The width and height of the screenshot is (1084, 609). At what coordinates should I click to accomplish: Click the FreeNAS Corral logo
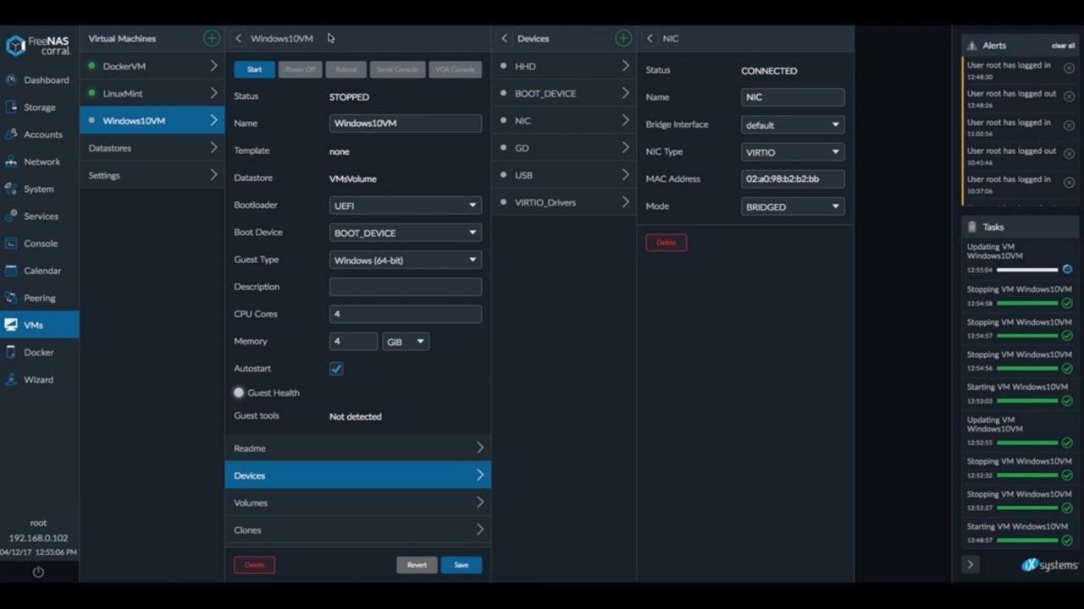(x=38, y=45)
